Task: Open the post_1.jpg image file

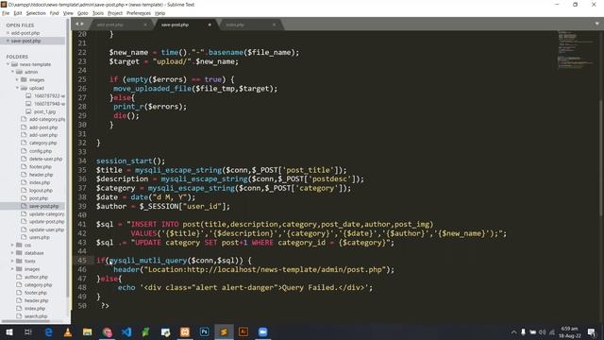Action: [x=44, y=111]
